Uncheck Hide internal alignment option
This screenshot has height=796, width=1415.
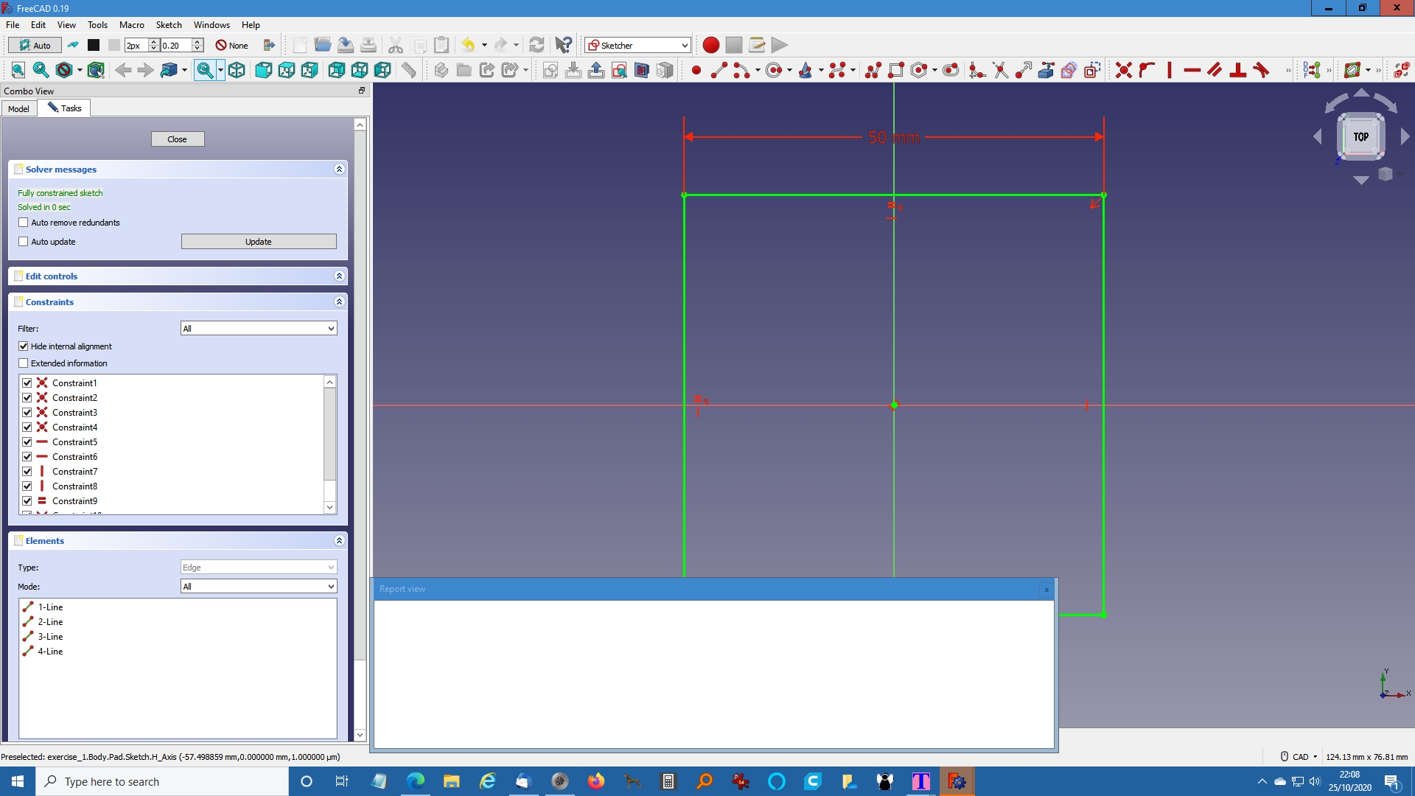point(24,346)
